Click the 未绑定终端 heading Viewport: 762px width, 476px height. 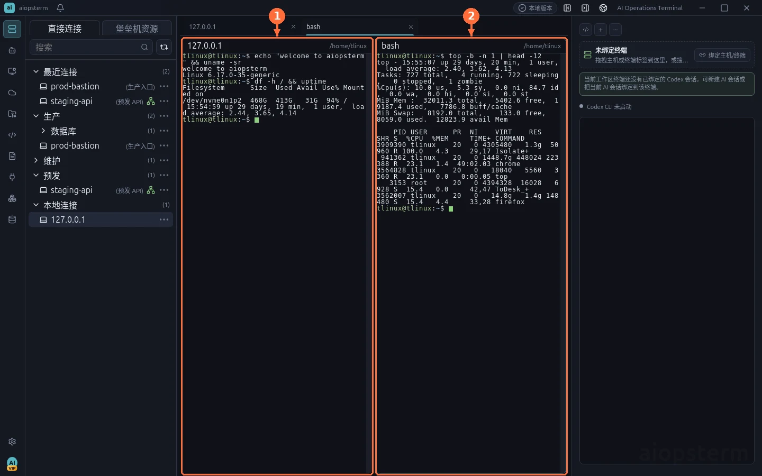(x=611, y=50)
